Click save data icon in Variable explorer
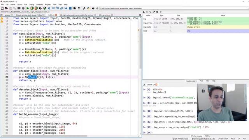This screenshot has height=140, width=249. tap(147, 12)
